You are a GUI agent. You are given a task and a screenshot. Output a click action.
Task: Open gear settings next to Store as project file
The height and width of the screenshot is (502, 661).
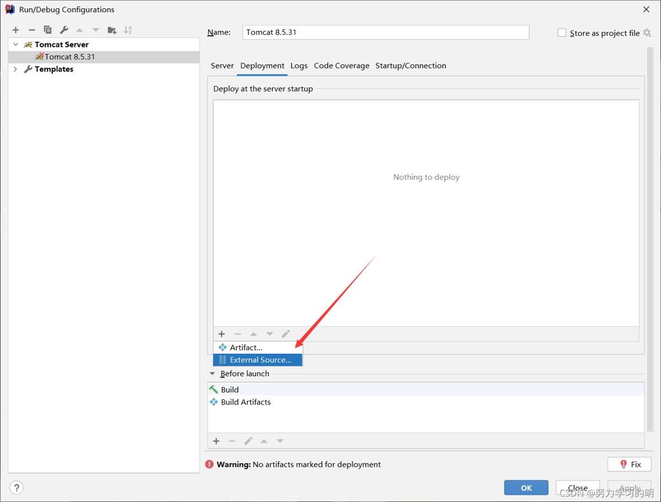pyautogui.click(x=647, y=33)
